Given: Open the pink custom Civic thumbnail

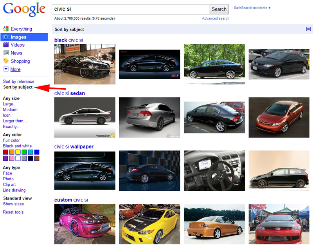Looking at the screenshot, I should [85, 224].
